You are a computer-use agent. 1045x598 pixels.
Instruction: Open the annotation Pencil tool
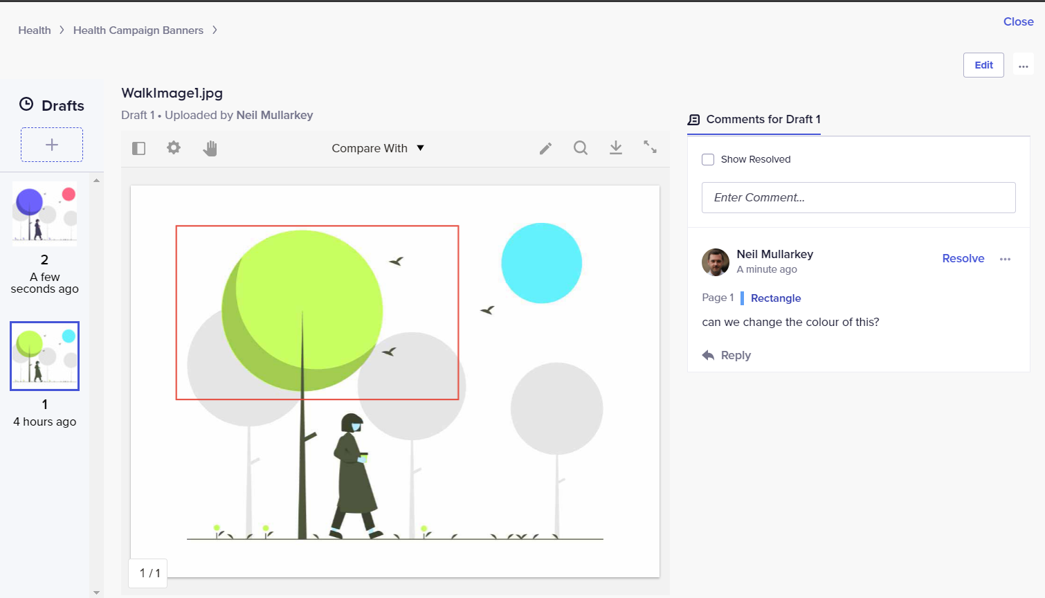point(545,147)
